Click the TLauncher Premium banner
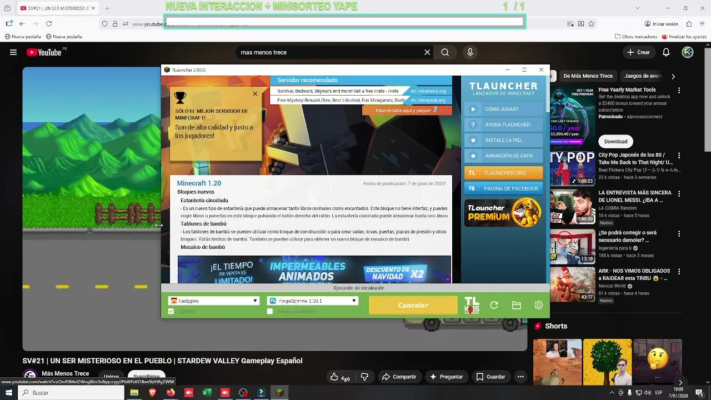 [x=503, y=212]
